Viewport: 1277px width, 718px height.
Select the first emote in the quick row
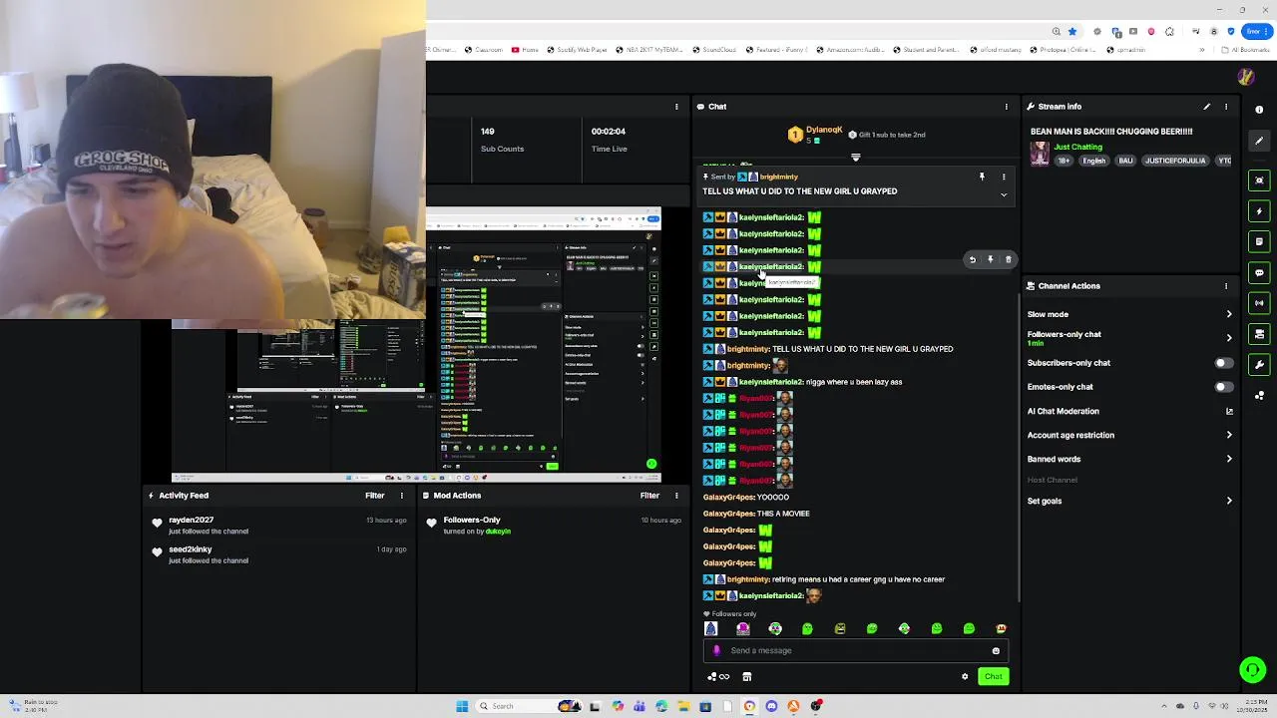pyautogui.click(x=710, y=628)
